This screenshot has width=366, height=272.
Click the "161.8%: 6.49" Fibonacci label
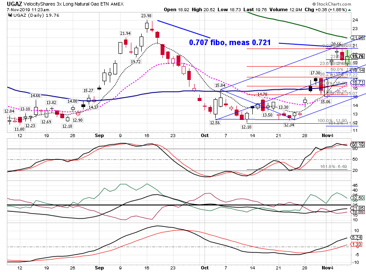[333, 166]
